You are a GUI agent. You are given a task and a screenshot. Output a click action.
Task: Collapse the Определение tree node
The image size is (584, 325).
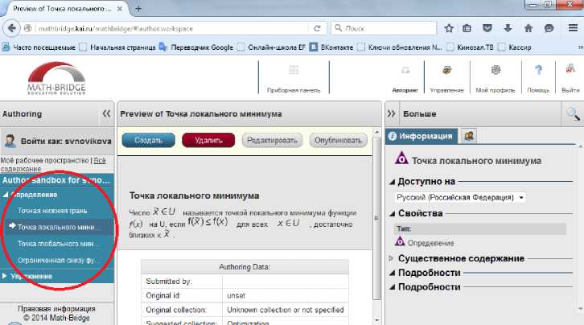click(x=5, y=195)
